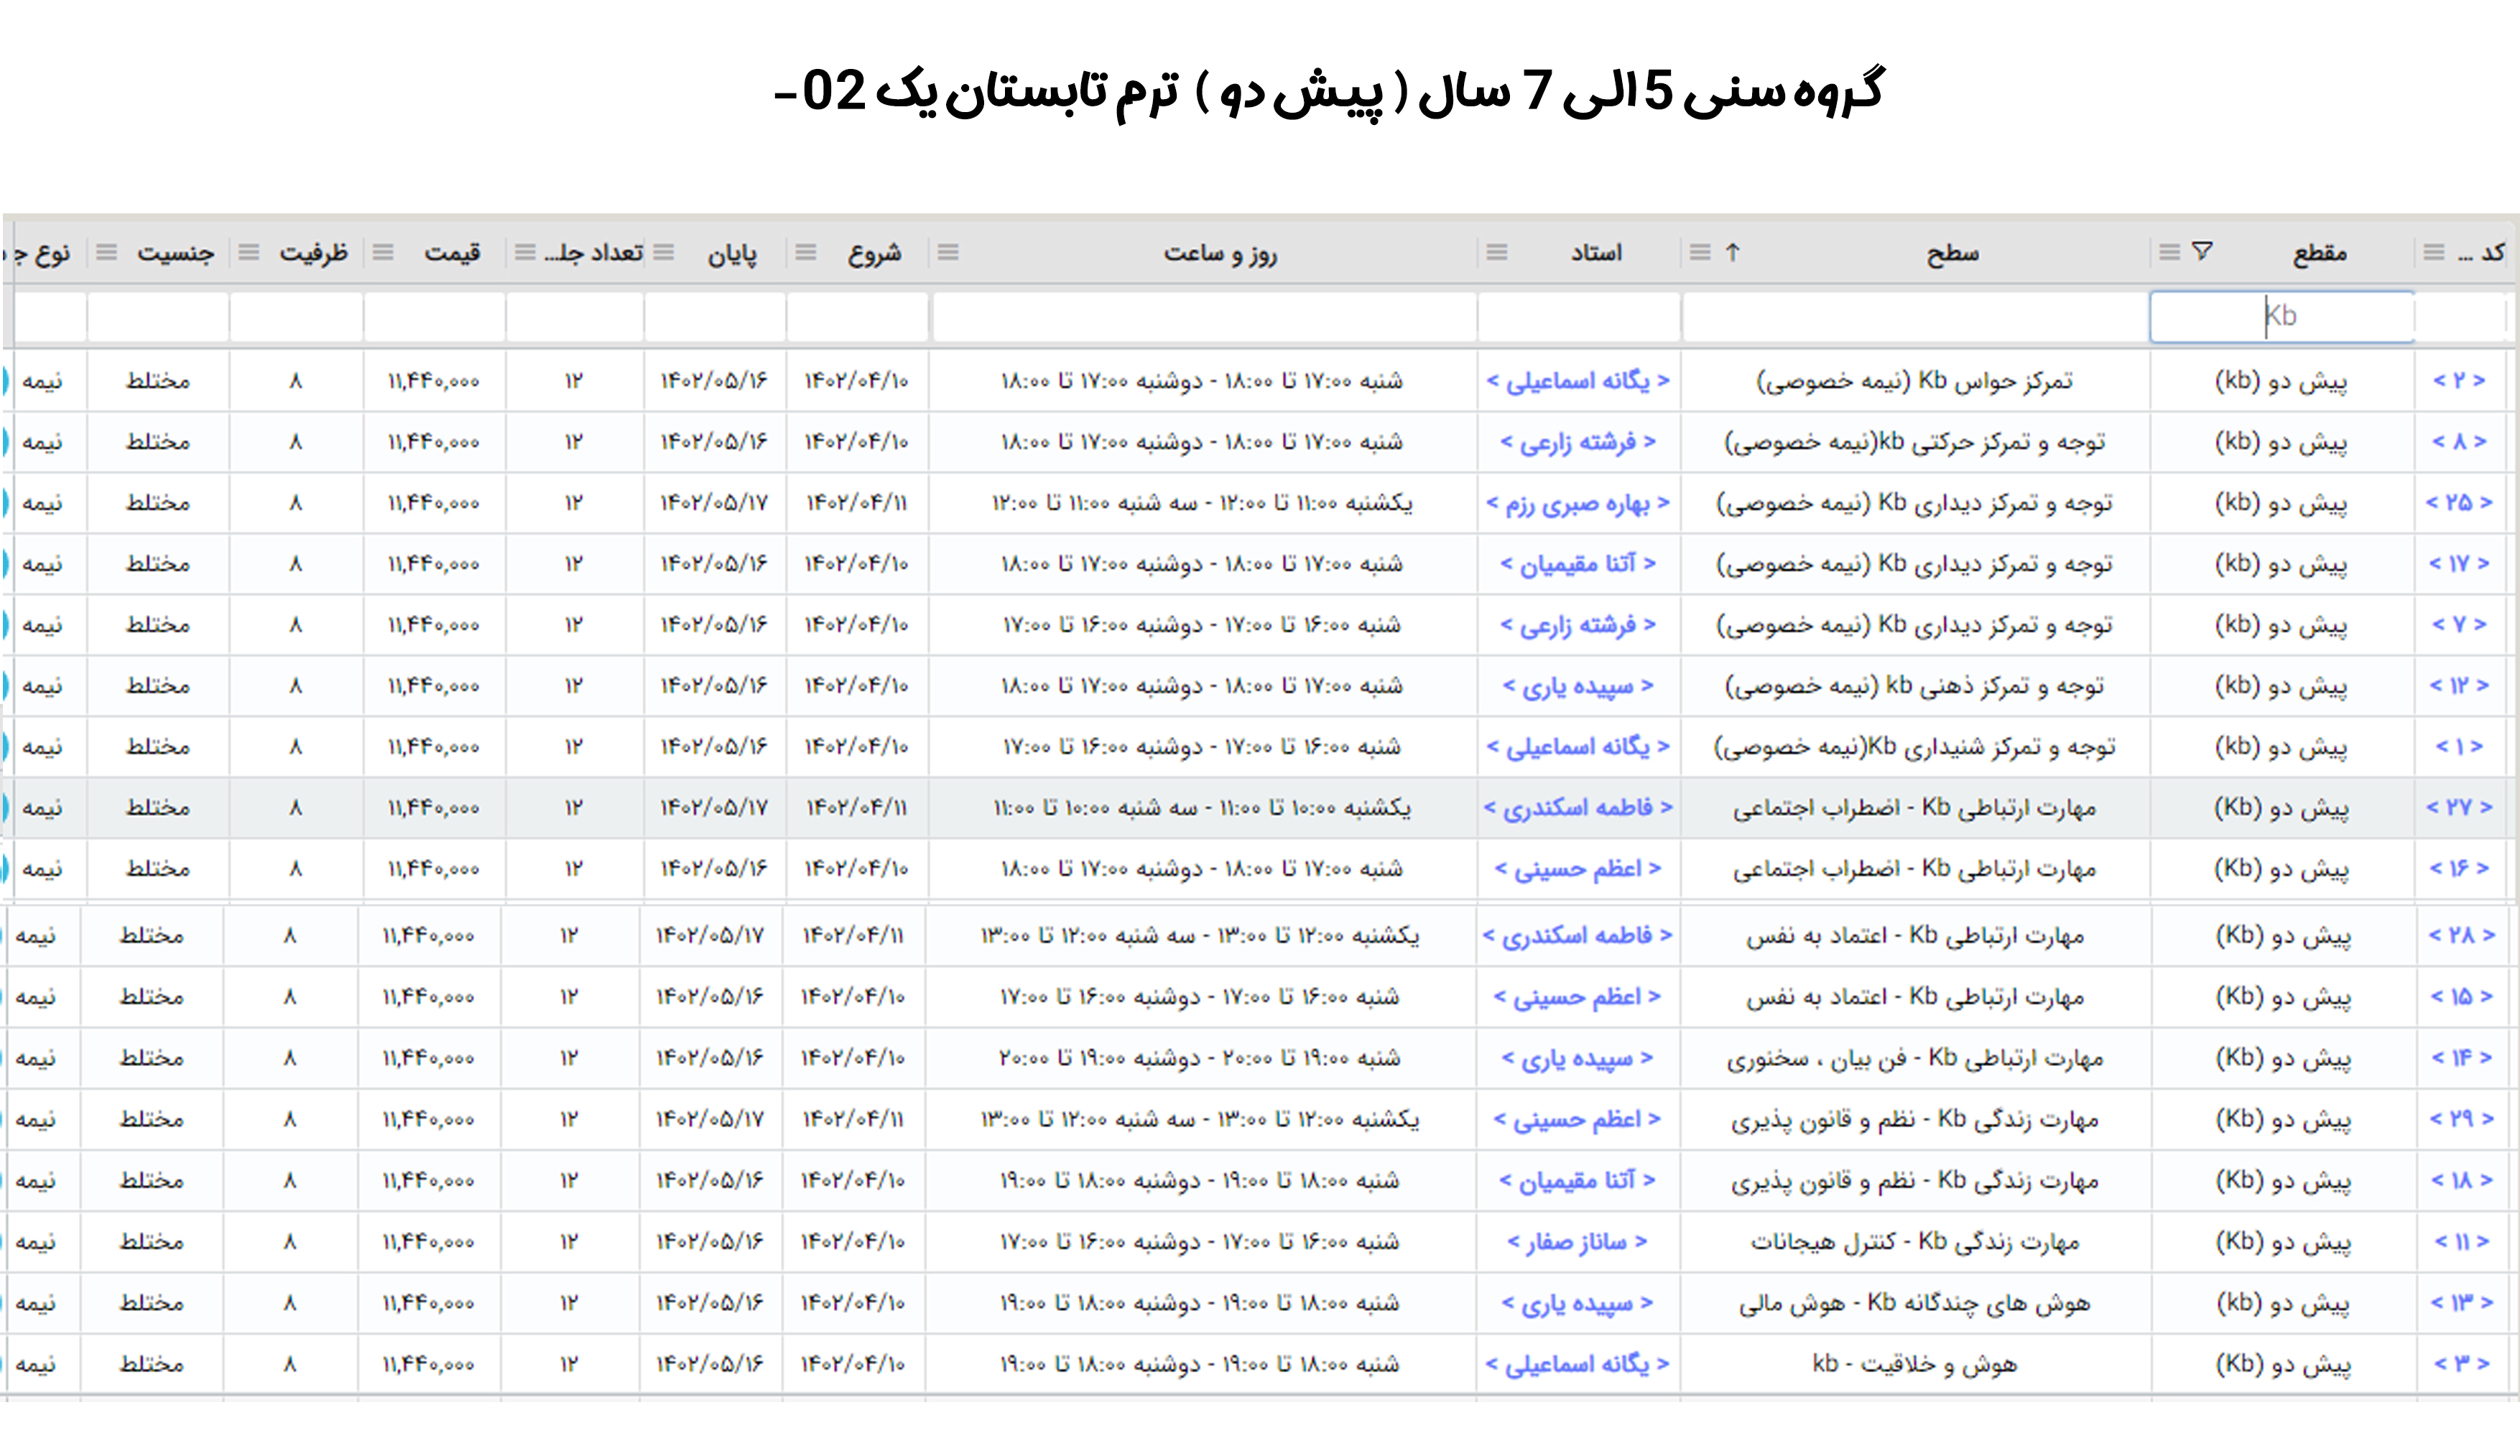Open teacher link ساناز صفار
This screenshot has width=2520, height=1456.
tap(1577, 1242)
